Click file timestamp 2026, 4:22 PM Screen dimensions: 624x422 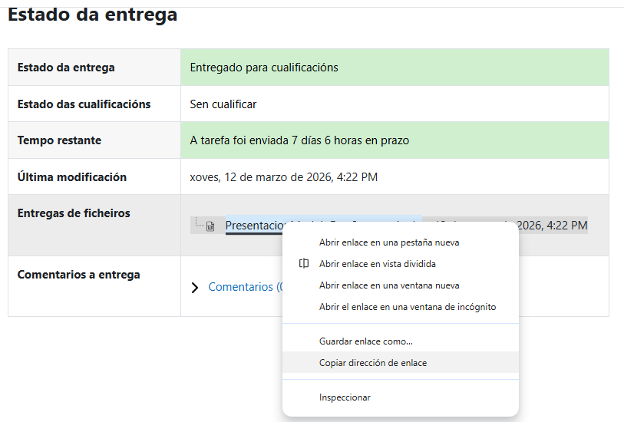(552, 226)
